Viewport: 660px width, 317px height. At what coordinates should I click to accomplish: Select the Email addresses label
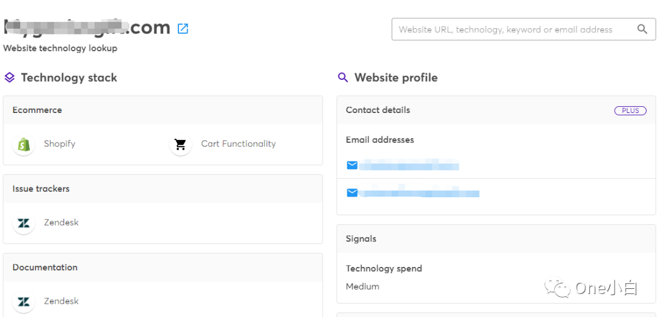coord(380,140)
